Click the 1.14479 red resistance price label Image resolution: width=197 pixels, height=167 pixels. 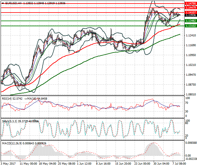pyautogui.click(x=191, y=8)
